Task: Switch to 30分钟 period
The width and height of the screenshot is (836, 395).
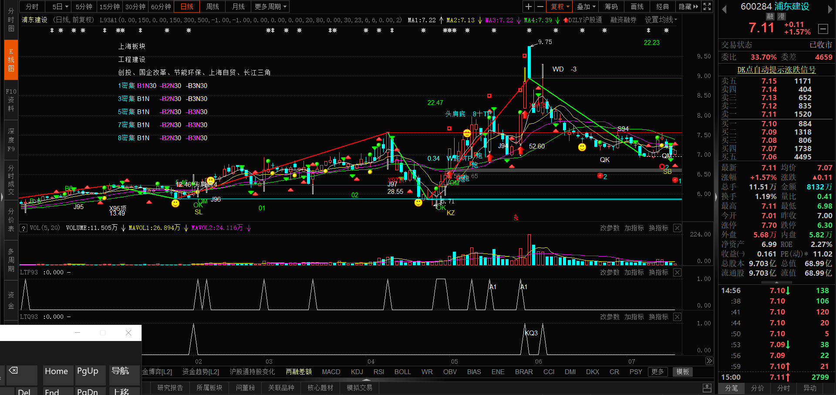Action: click(135, 7)
